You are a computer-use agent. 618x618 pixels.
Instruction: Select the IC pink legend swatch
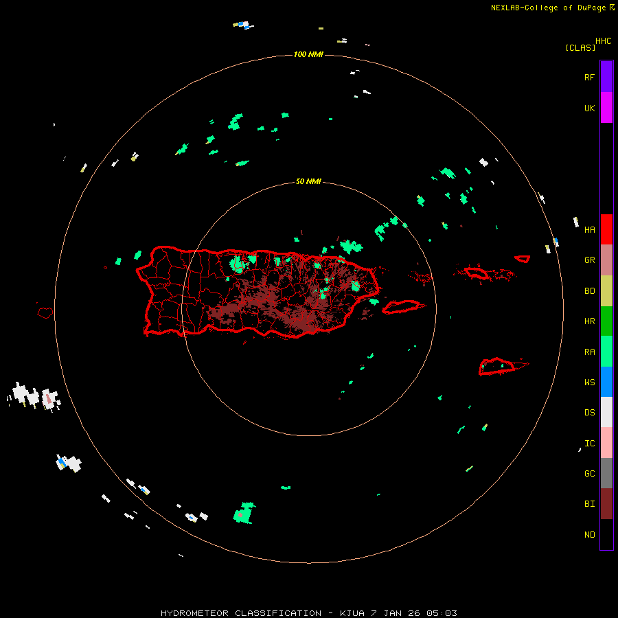(606, 443)
